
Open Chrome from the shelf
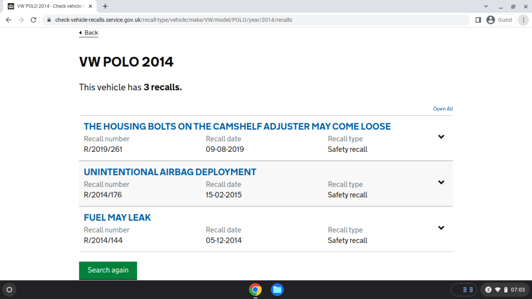tap(255, 290)
